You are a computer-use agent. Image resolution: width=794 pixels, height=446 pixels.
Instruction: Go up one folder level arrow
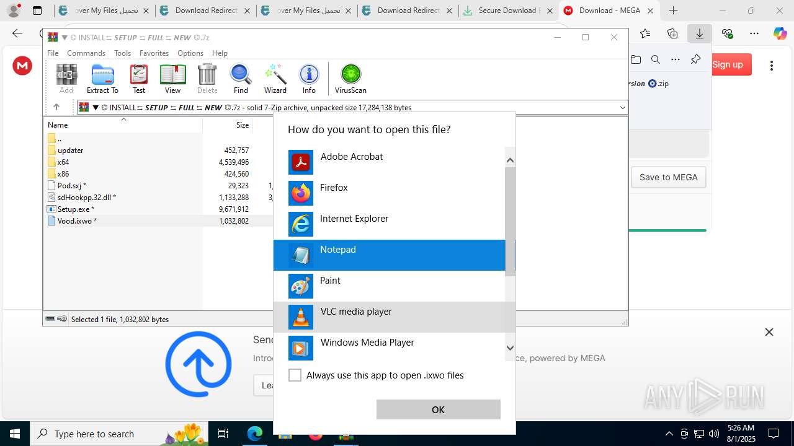pos(56,107)
